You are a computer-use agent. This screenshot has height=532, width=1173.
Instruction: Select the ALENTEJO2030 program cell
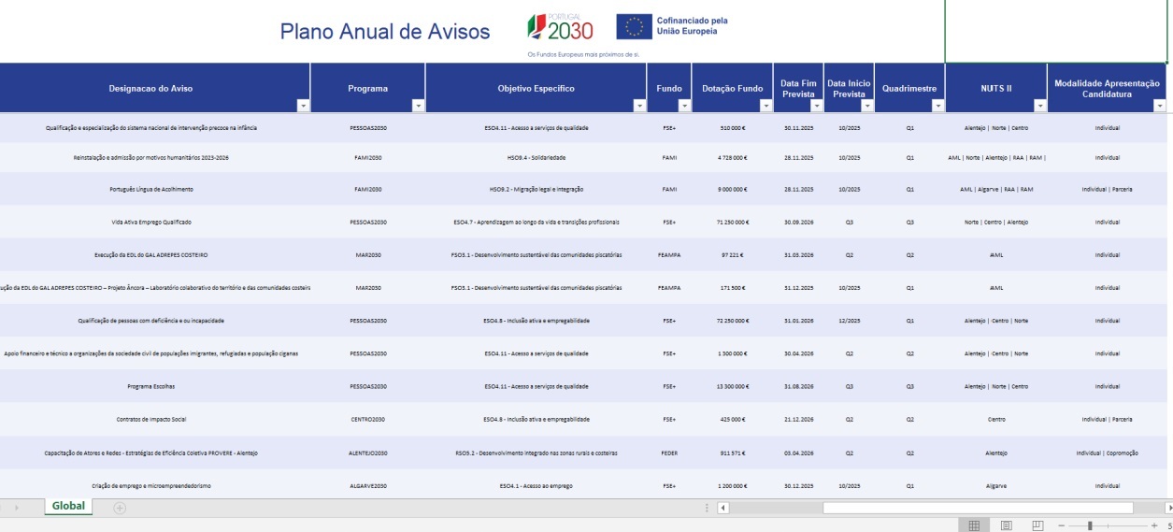point(367,453)
